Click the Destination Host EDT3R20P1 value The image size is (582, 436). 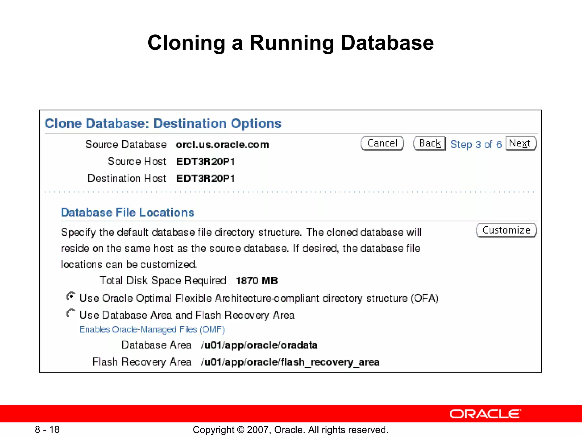coord(205,179)
